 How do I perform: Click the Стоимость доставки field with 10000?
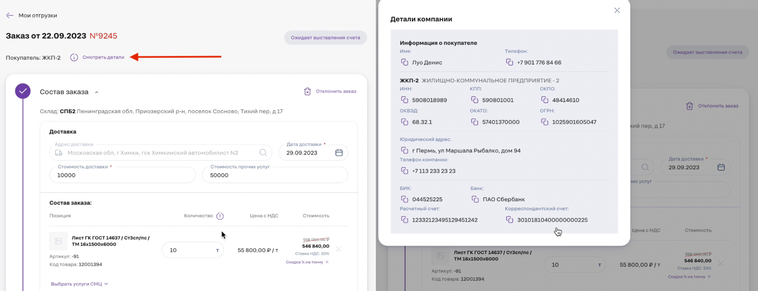[123, 175]
